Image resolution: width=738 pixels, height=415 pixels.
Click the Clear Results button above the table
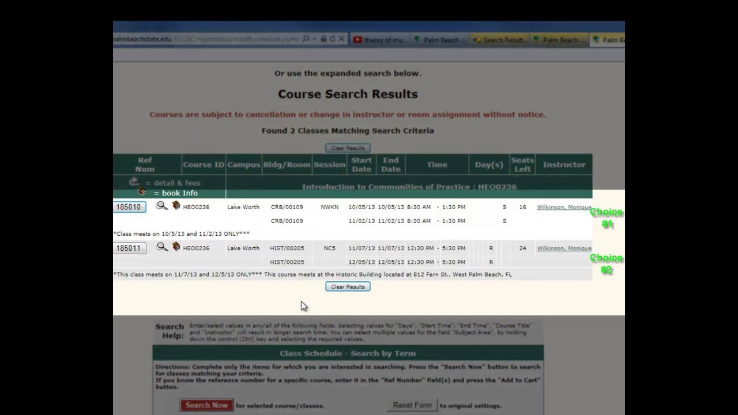[348, 148]
